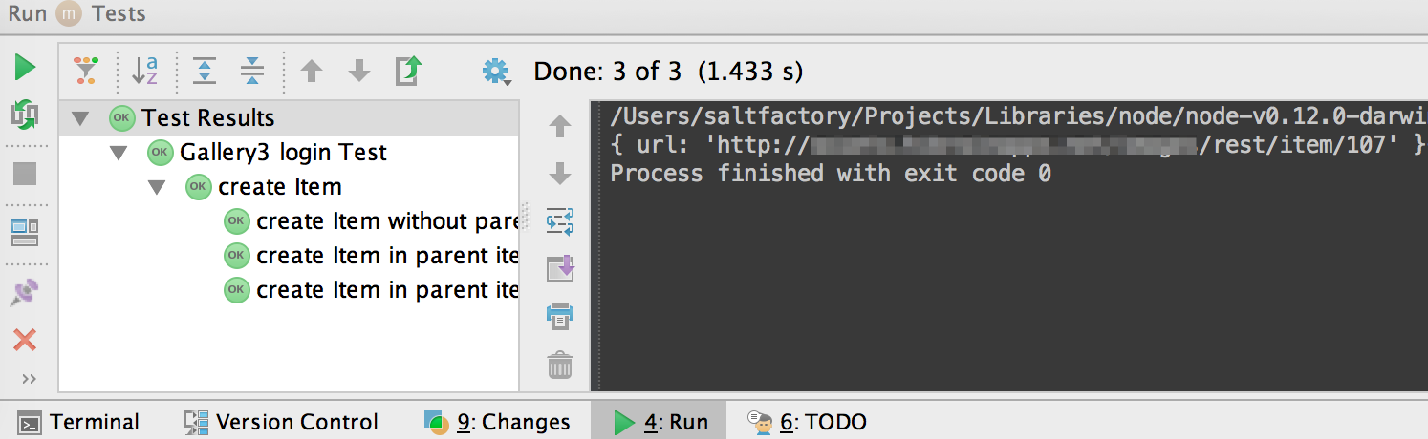Expand all test nodes
This screenshot has width=1428, height=439.
(x=205, y=70)
